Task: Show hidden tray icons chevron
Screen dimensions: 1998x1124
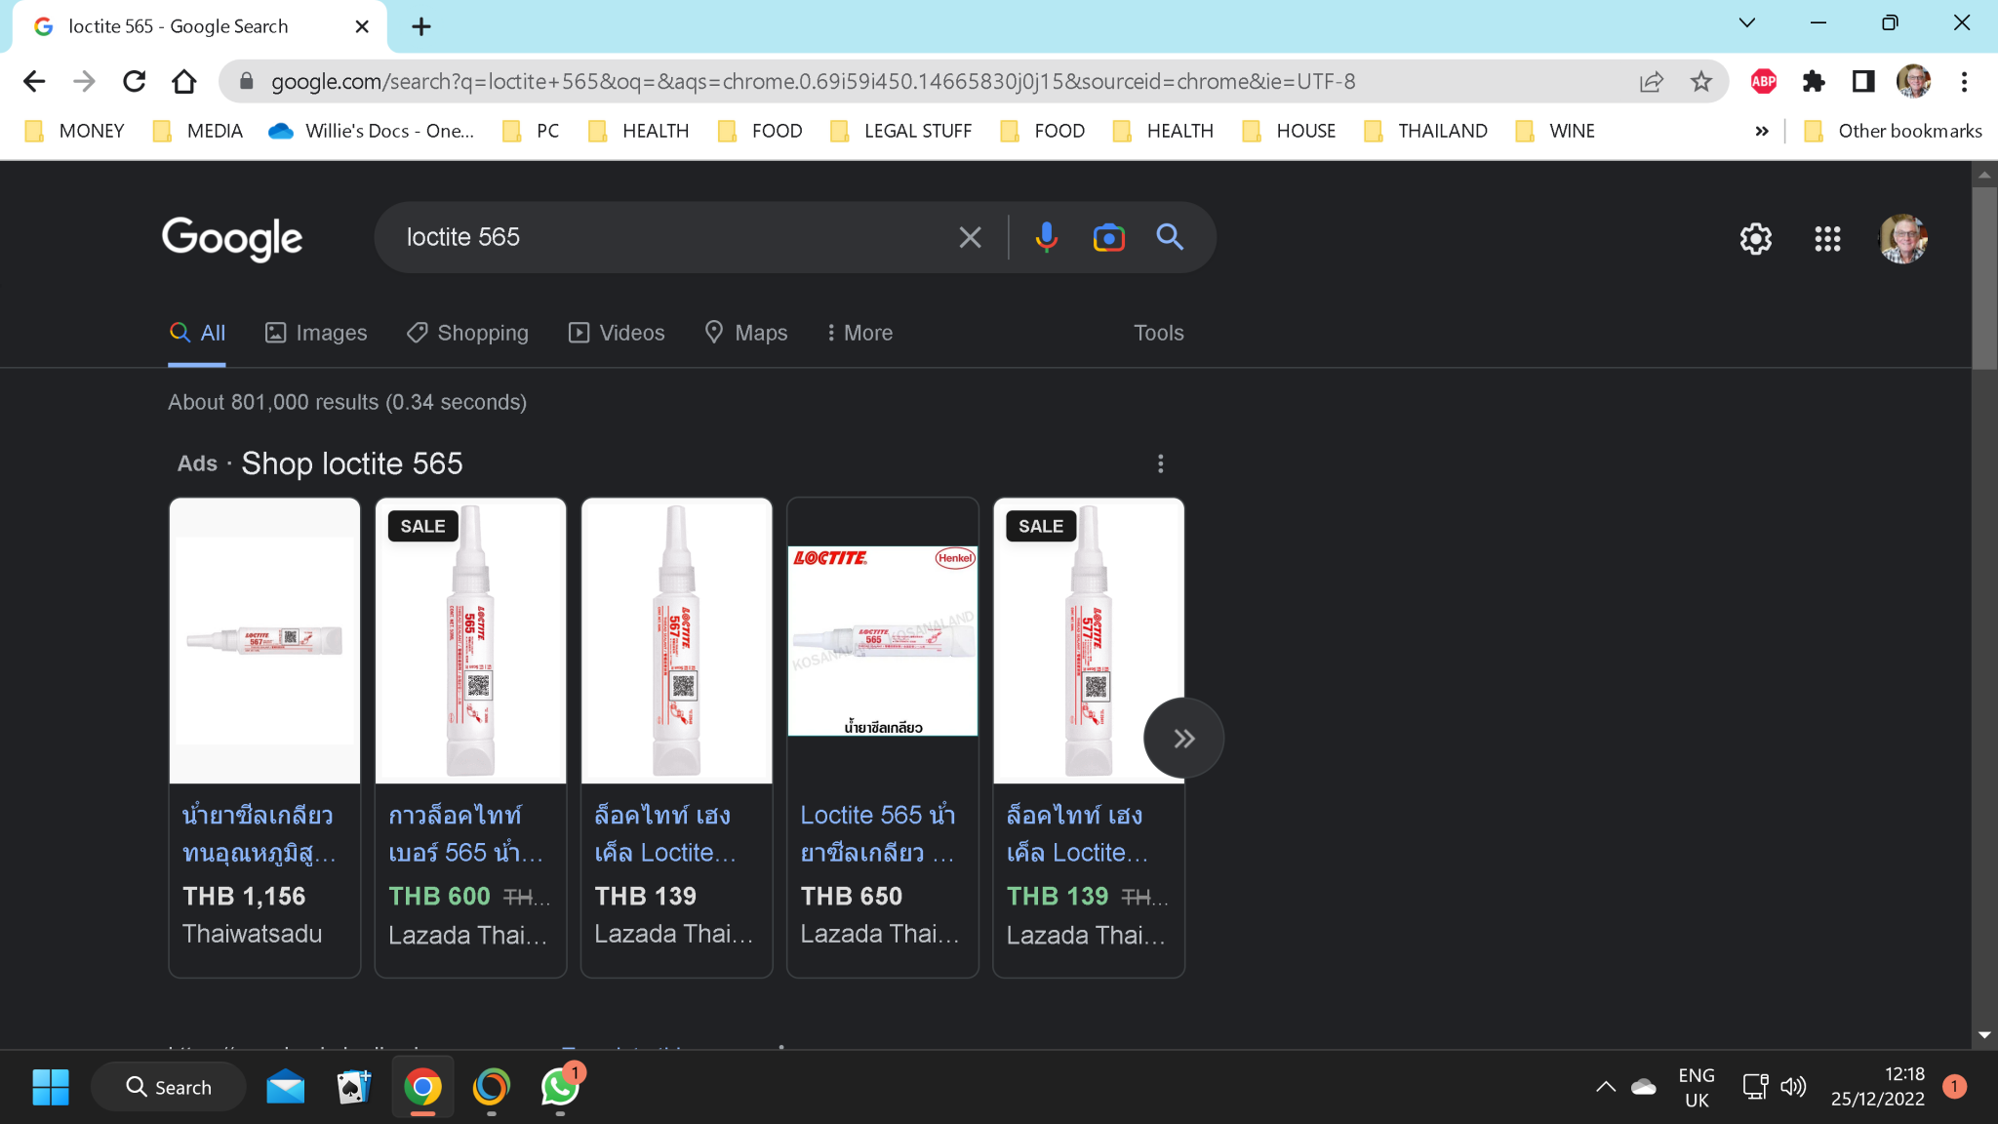Action: 1605,1087
